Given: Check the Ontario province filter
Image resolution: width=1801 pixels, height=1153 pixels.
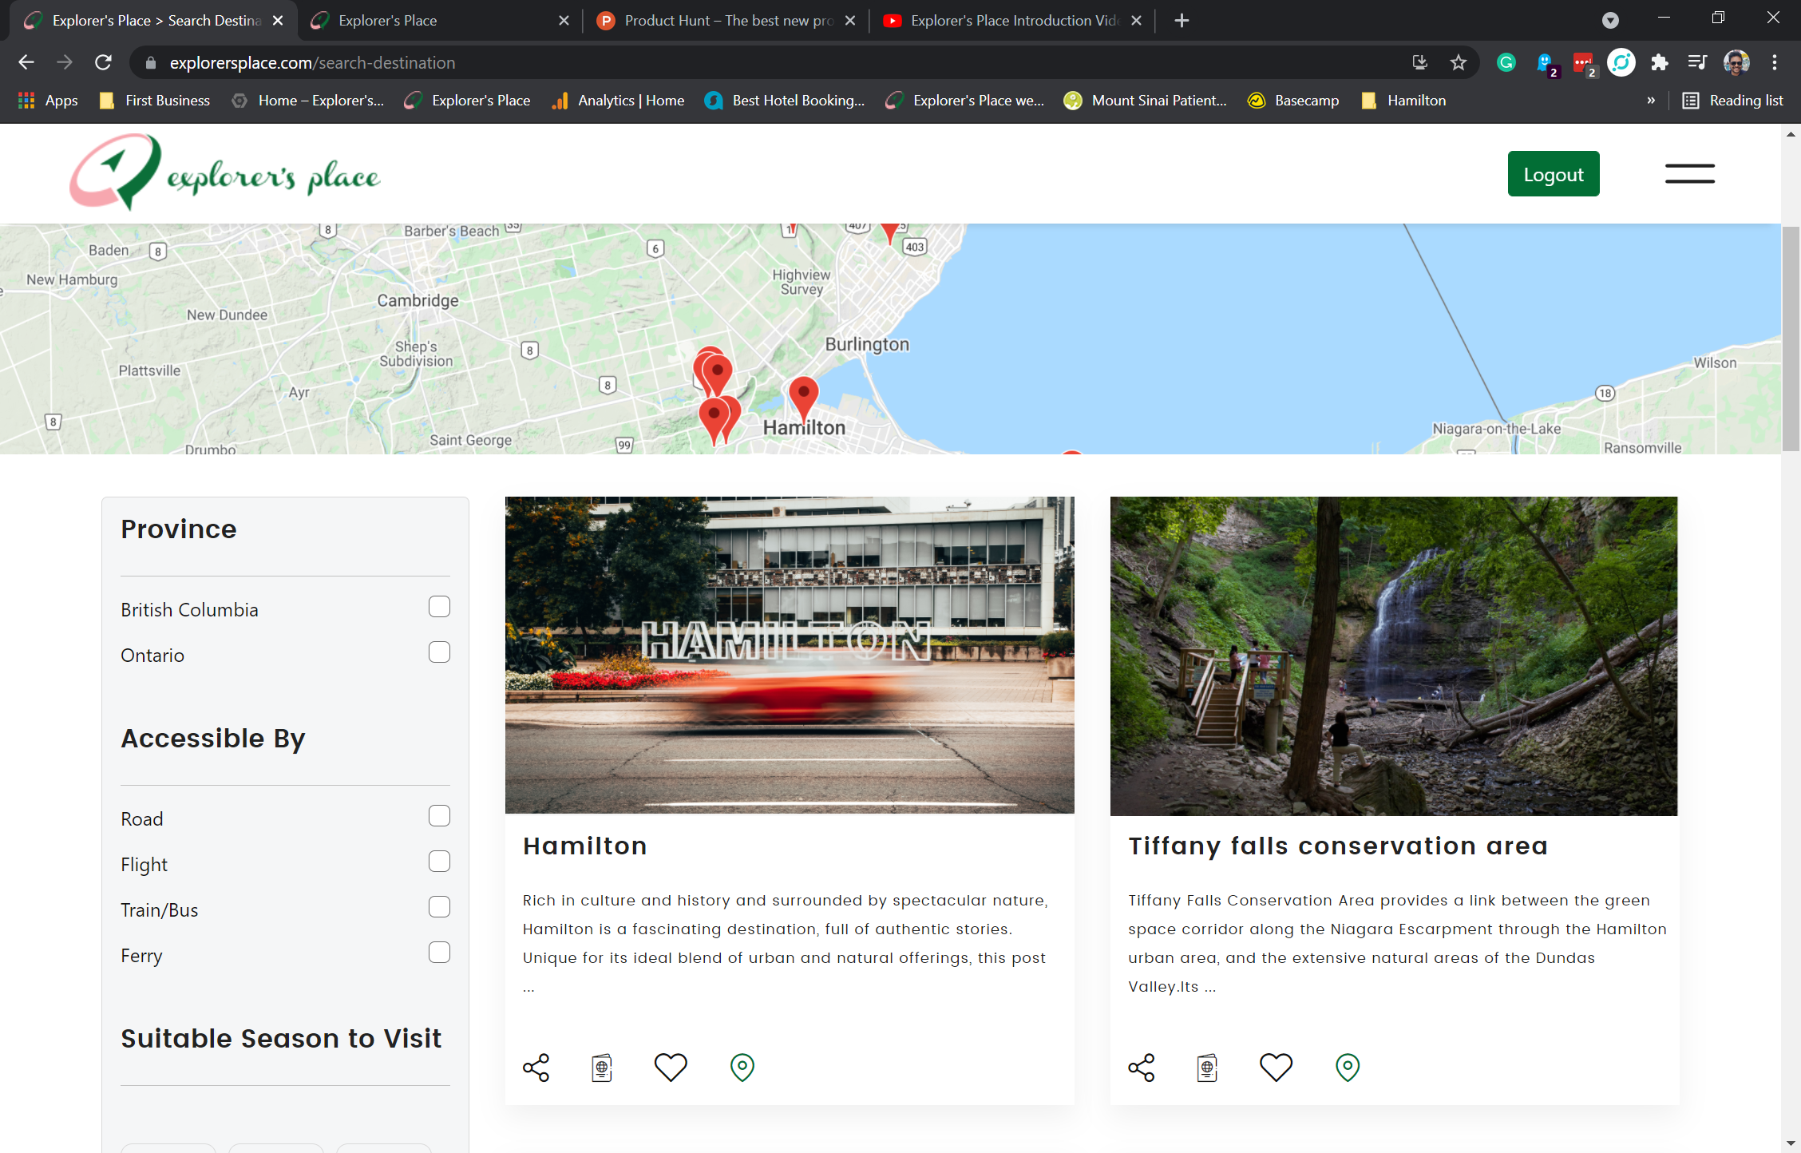Looking at the screenshot, I should pyautogui.click(x=439, y=652).
